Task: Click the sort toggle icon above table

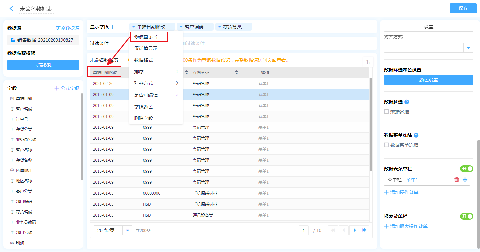Action: (368, 62)
